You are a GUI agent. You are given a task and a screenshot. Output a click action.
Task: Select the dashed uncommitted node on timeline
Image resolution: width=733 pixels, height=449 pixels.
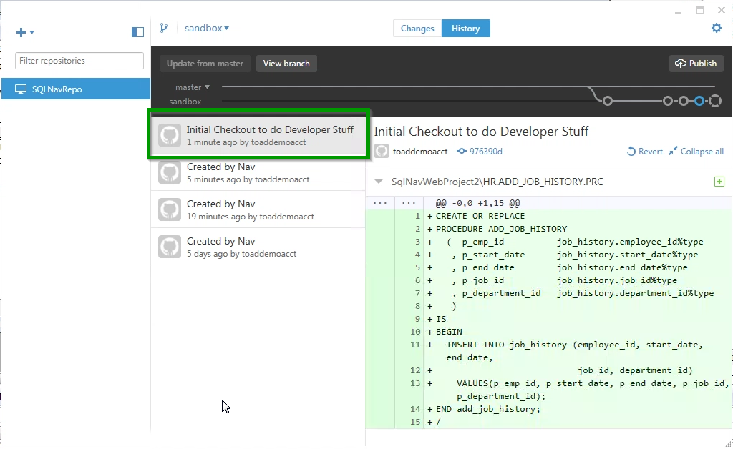(715, 101)
